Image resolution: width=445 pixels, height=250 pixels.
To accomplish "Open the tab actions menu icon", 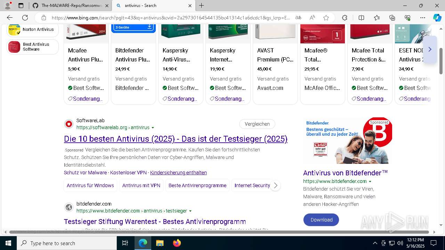I will tap(21, 6).
